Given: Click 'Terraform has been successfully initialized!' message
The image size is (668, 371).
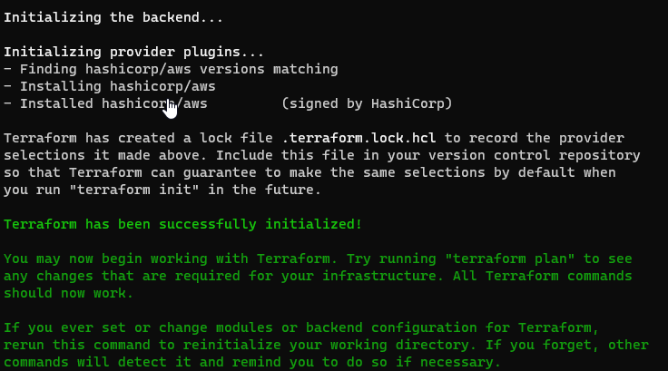Looking at the screenshot, I should pyautogui.click(x=182, y=224).
